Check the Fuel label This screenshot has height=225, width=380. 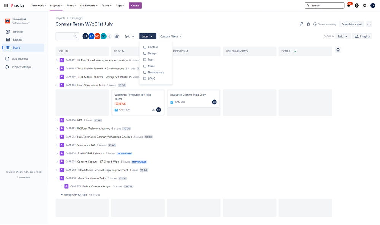point(145,60)
